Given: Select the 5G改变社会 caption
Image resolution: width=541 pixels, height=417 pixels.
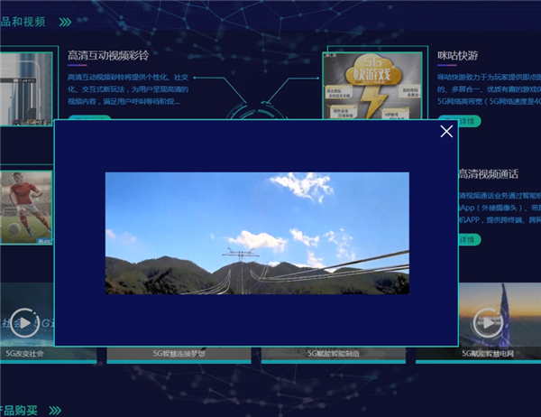Looking at the screenshot, I should pos(25,354).
